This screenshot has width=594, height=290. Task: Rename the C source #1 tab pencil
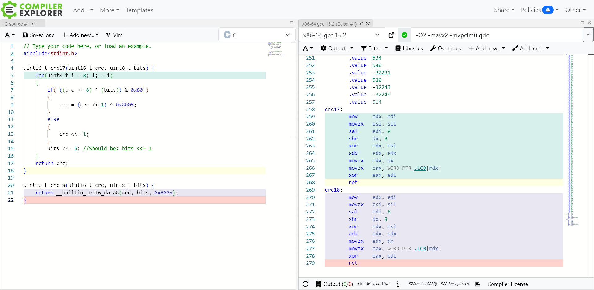point(33,24)
